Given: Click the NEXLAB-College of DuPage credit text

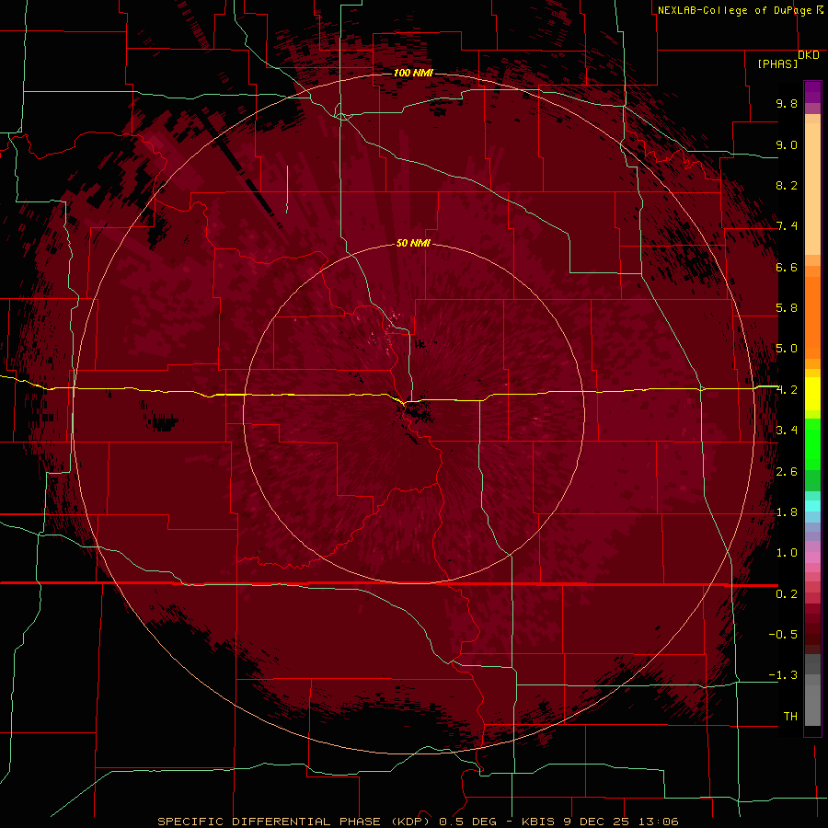Looking at the screenshot, I should 734,10.
